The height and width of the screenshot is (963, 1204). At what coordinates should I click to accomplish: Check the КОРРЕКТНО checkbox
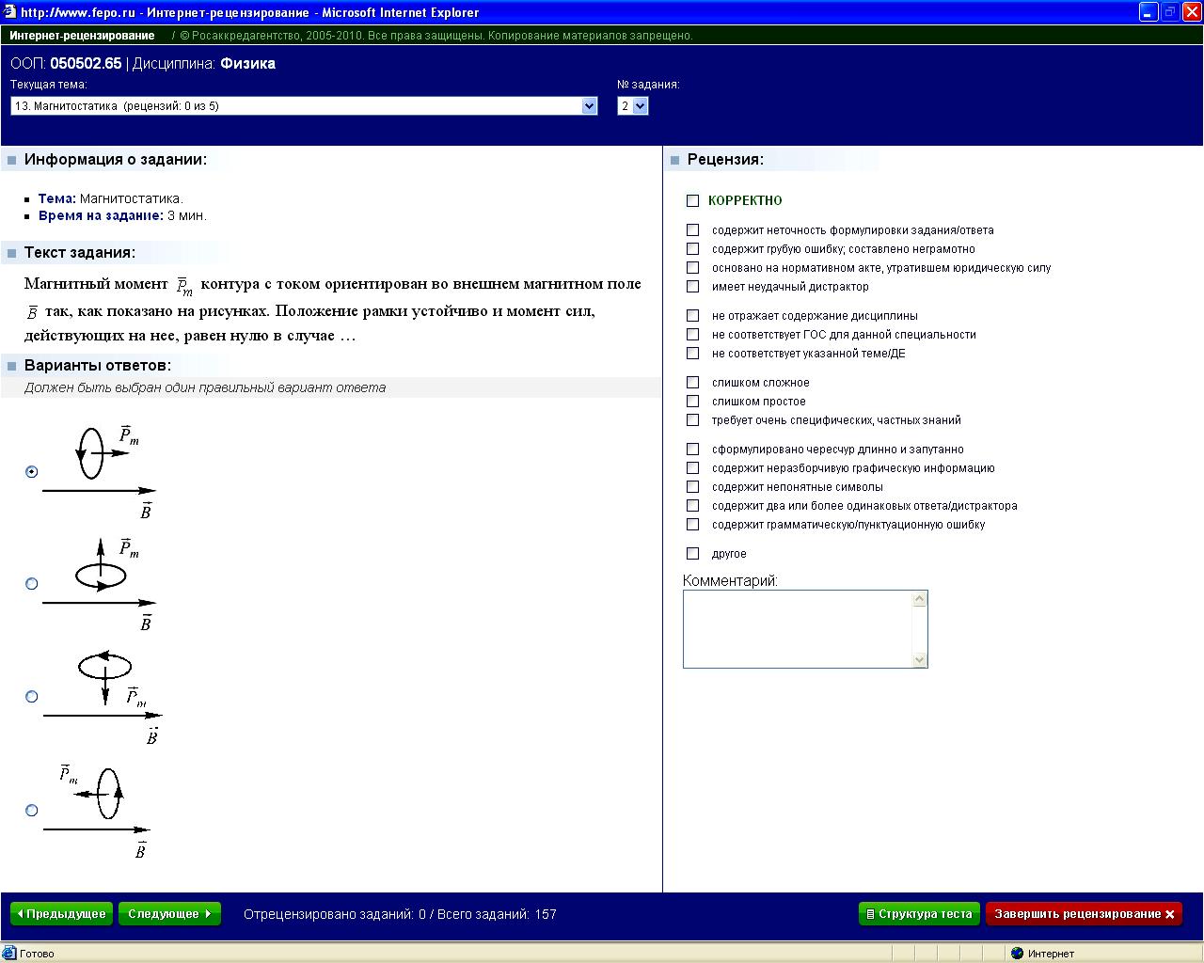coord(693,200)
